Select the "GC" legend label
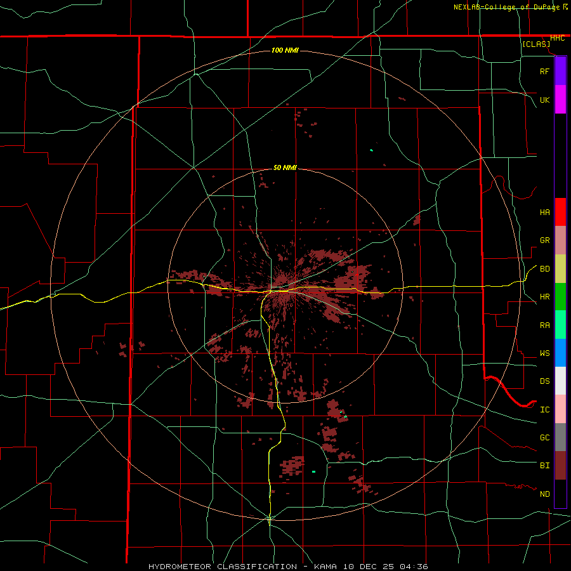The image size is (571, 571). point(544,438)
